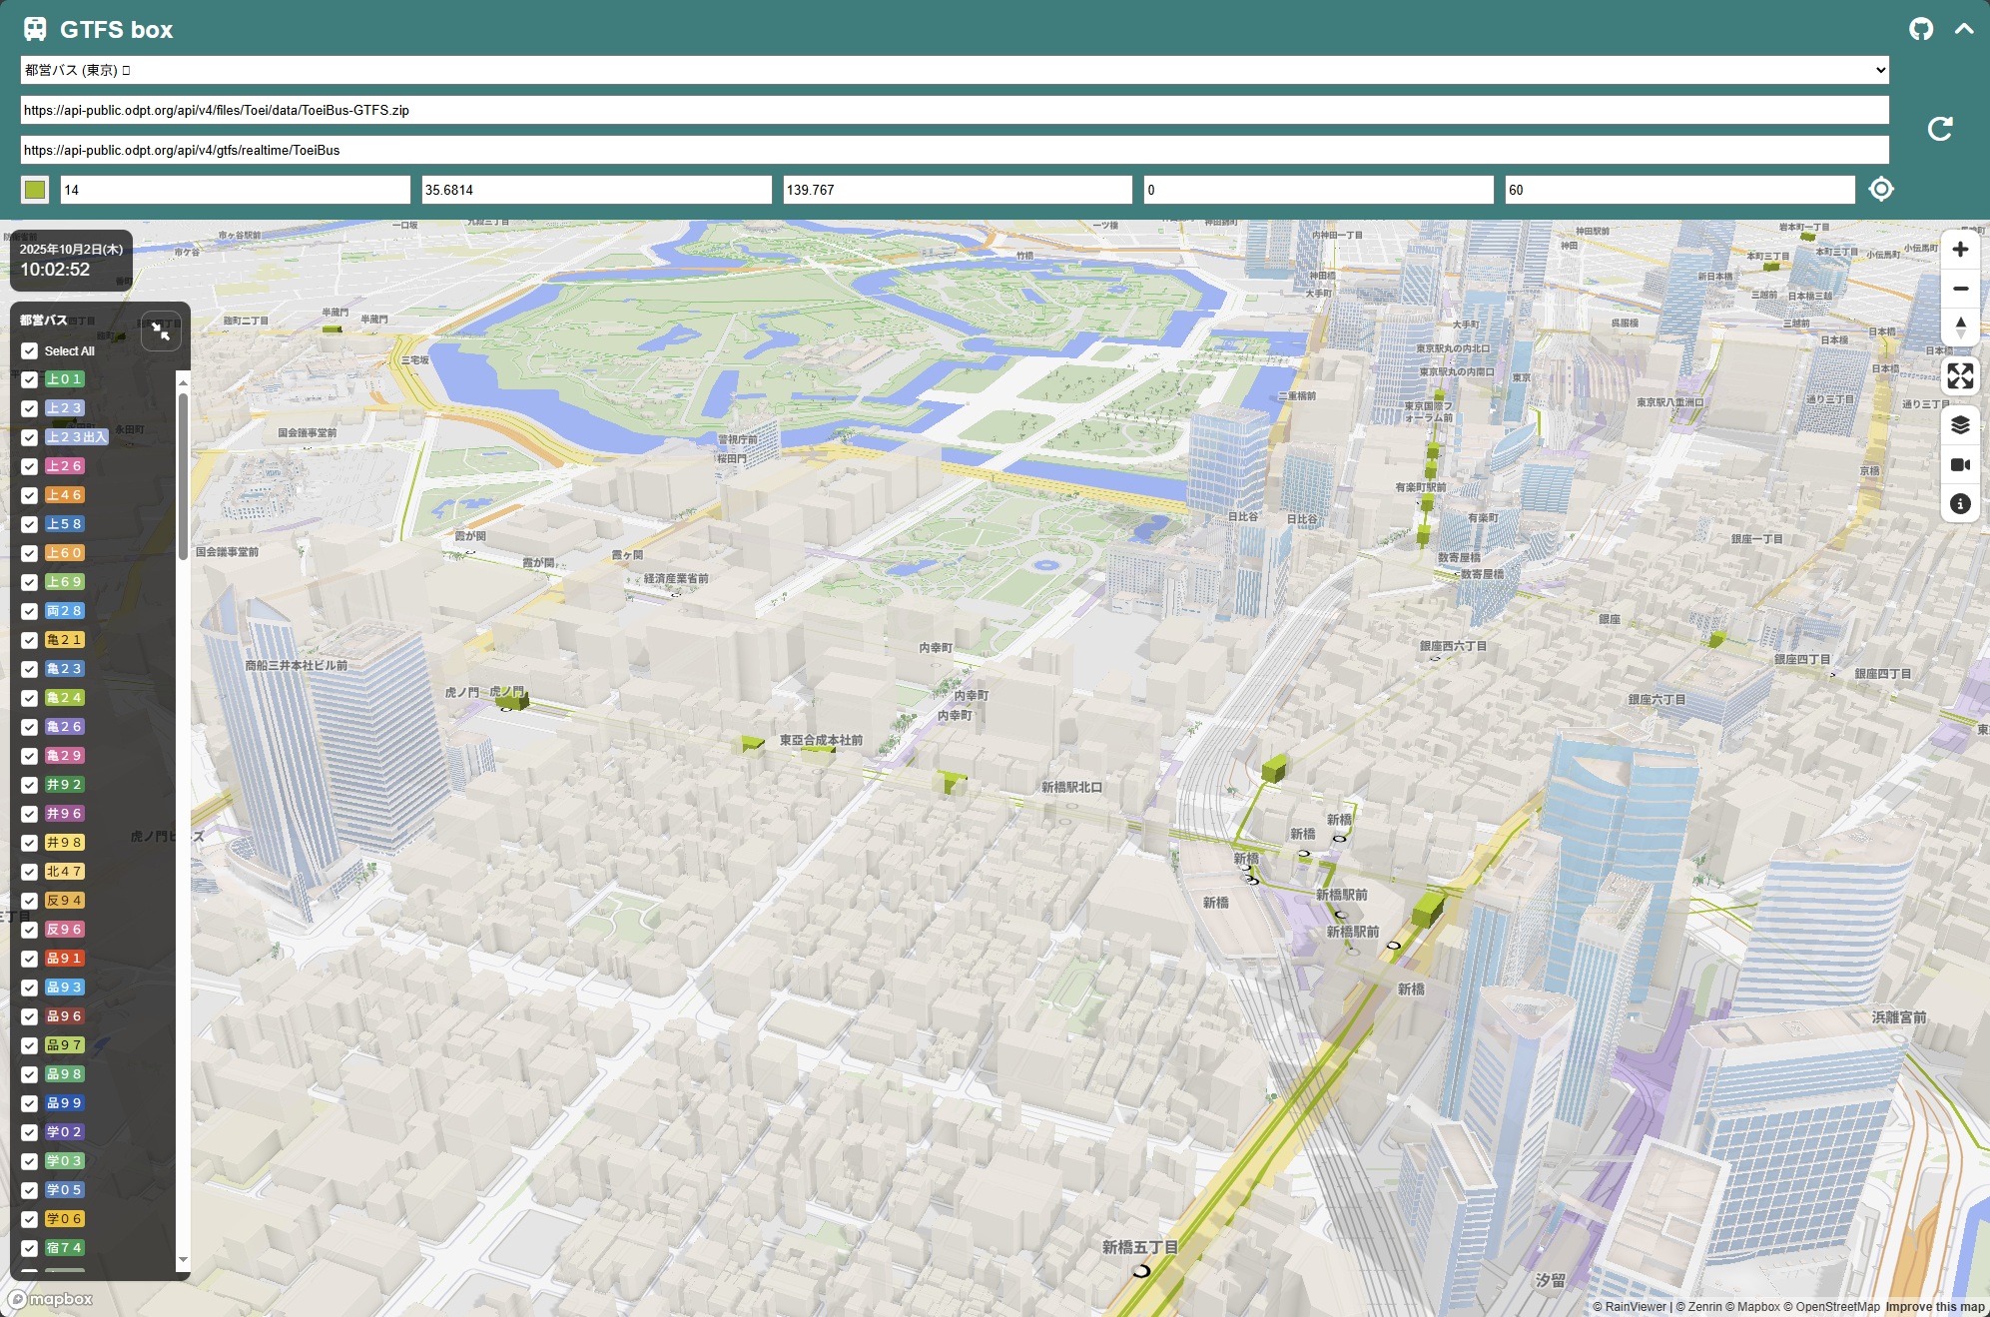The image size is (1990, 1317).
Task: Open the map layers icon
Action: coord(1960,425)
